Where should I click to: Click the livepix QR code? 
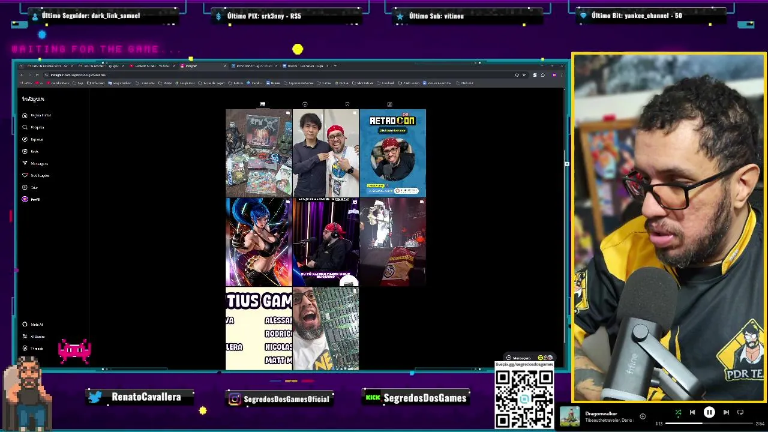524,398
